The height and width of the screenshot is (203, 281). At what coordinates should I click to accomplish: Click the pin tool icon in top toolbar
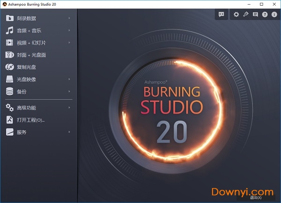pos(246,14)
